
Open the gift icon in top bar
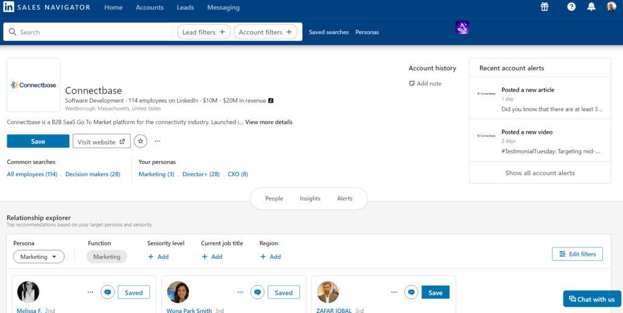tap(545, 7)
